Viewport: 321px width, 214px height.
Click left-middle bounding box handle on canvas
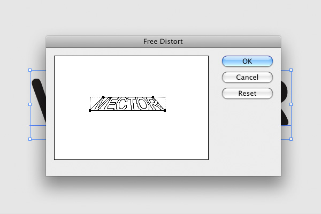30,104
